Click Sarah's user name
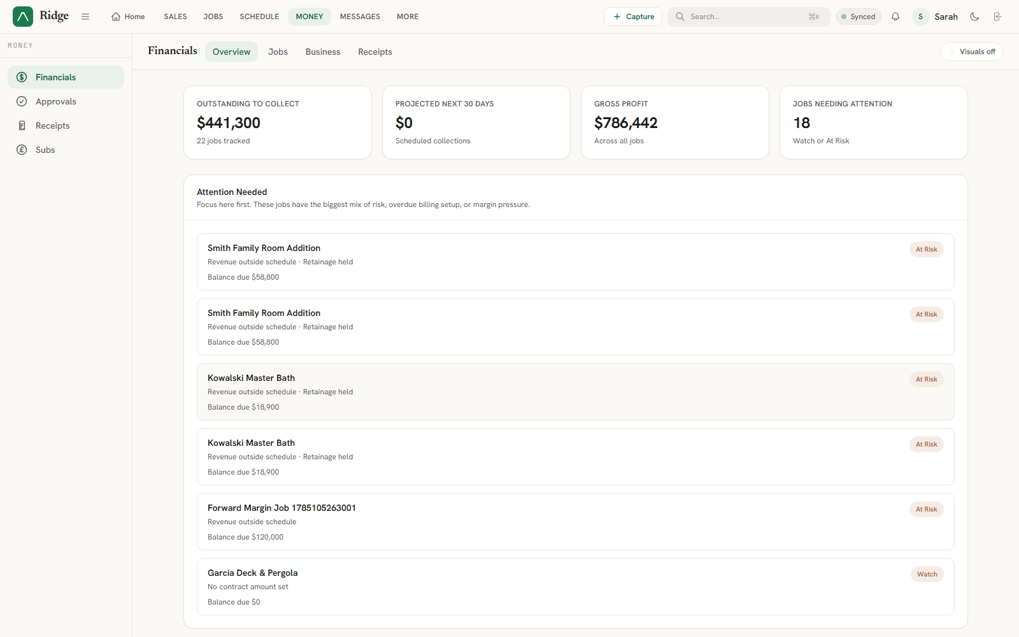This screenshot has width=1019, height=637. pos(946,17)
